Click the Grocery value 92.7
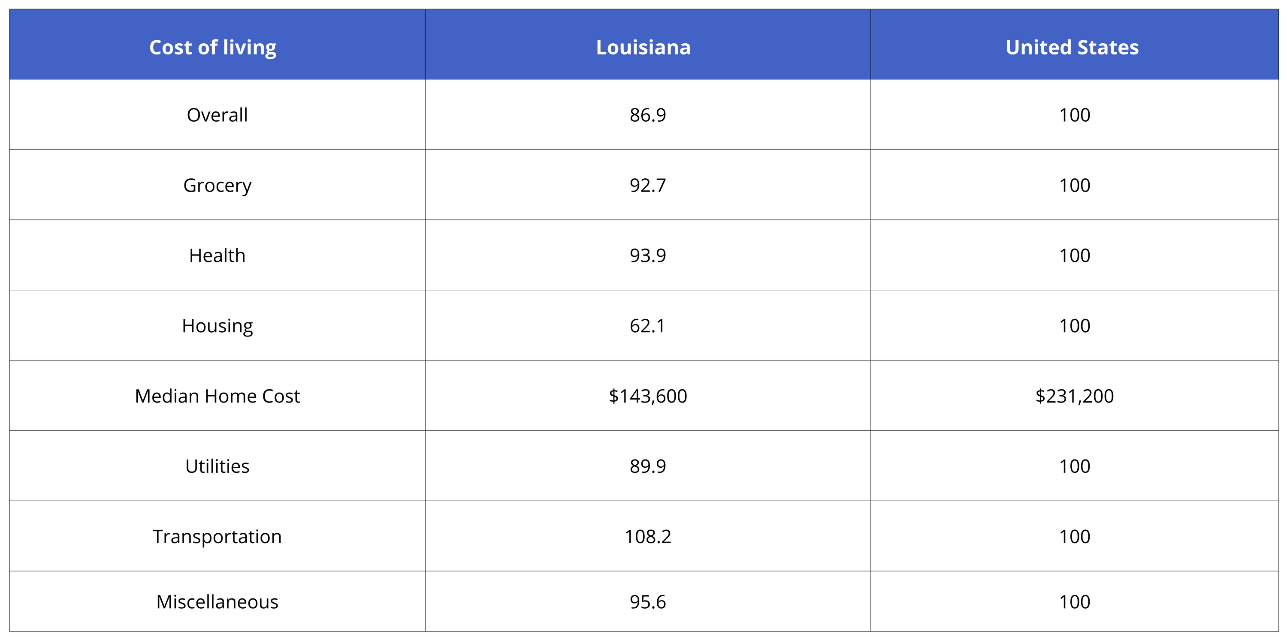Image resolution: width=1287 pixels, height=643 pixels. (648, 185)
